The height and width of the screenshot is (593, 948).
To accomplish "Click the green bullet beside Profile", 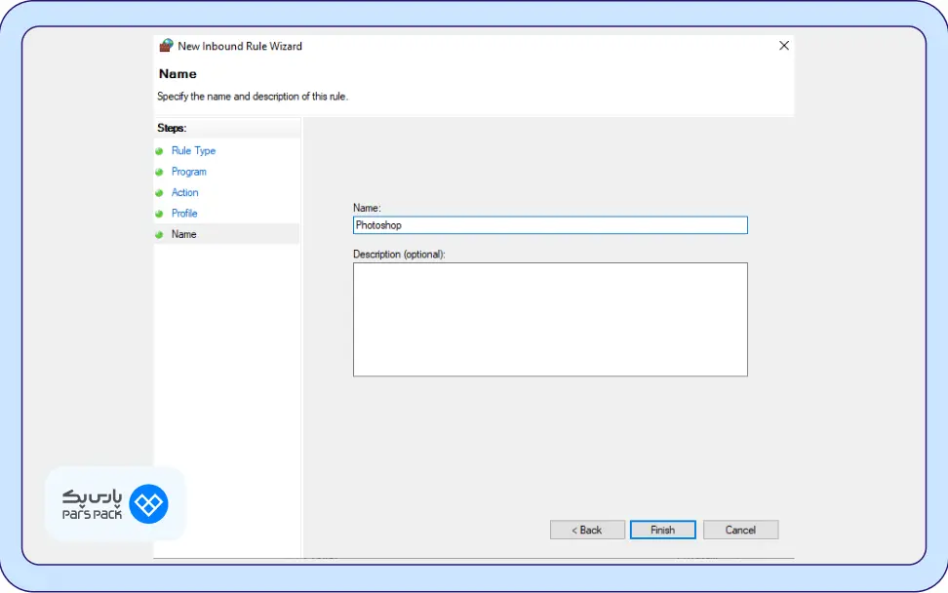I will [159, 214].
